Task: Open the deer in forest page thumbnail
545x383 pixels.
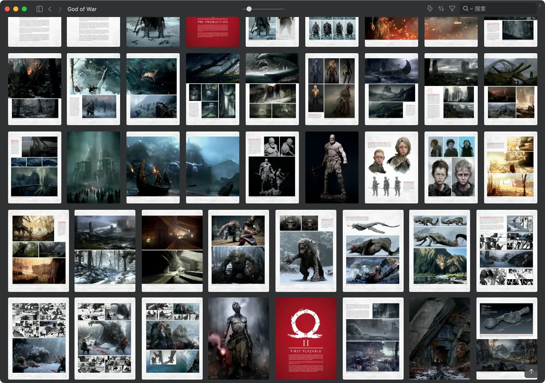Action: click(x=153, y=89)
